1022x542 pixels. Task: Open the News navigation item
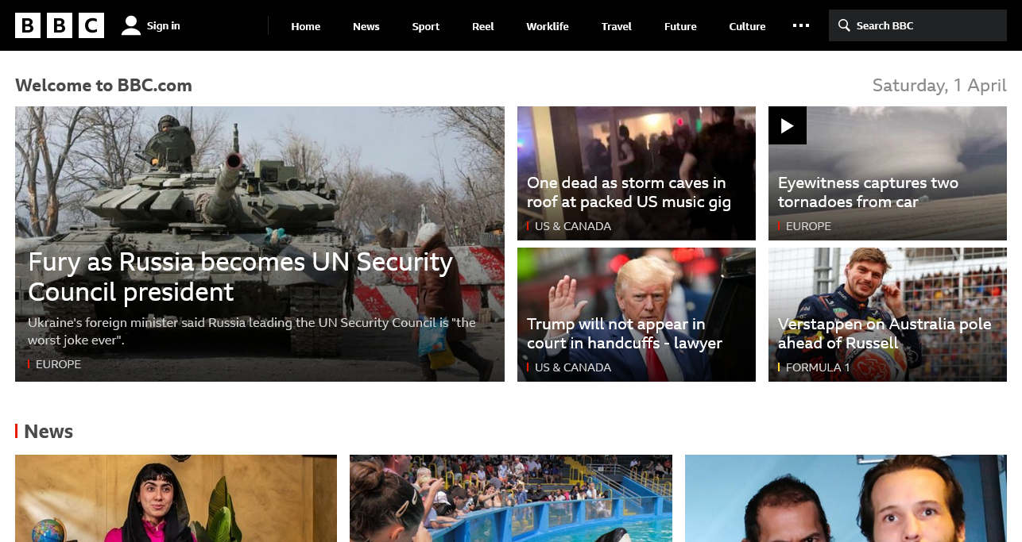[x=366, y=26]
